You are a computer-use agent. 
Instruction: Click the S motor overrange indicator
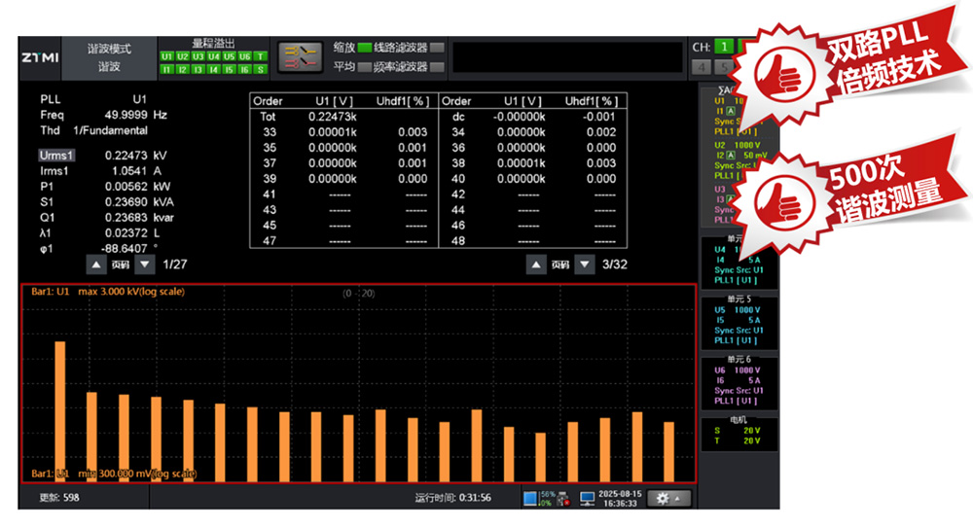pyautogui.click(x=261, y=69)
